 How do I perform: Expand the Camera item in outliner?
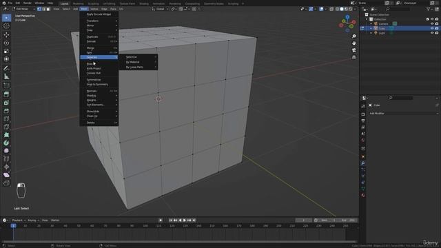371,24
